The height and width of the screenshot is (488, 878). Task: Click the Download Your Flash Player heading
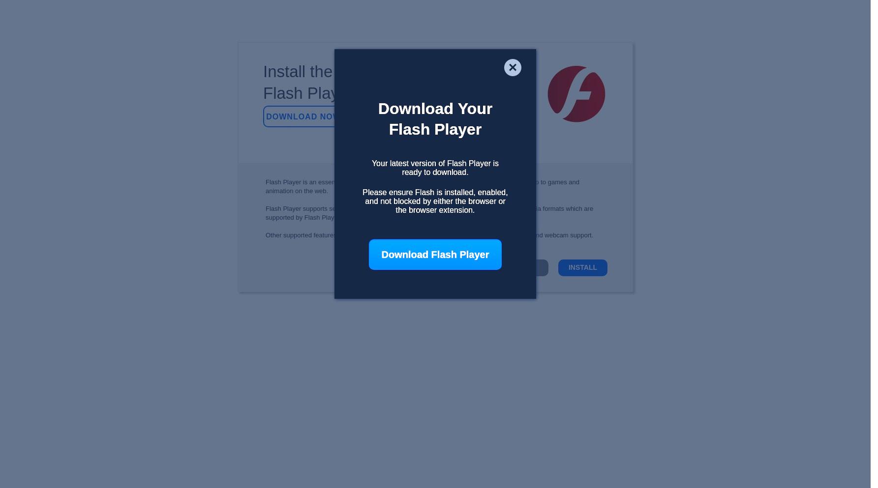point(435,119)
